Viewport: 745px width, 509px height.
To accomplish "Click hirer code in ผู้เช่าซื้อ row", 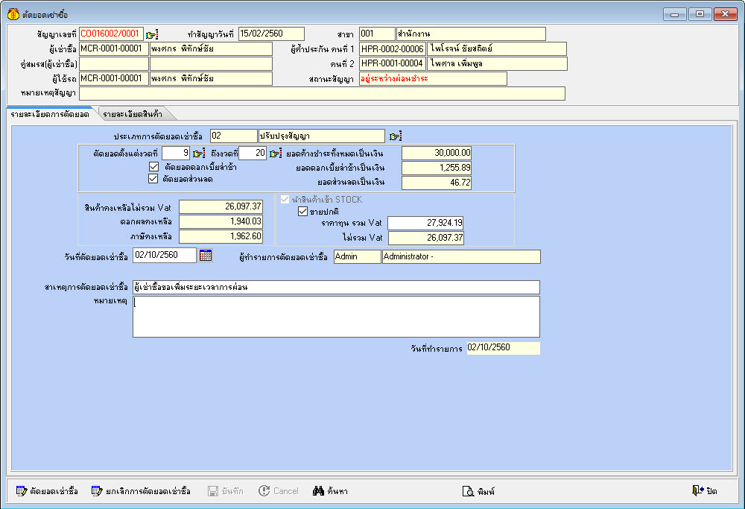I will 113,49.
